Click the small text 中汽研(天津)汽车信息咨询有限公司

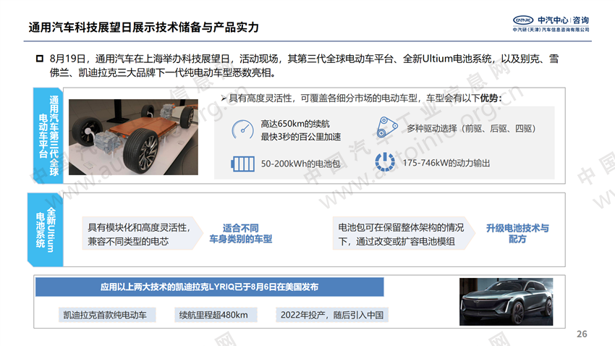point(551,30)
